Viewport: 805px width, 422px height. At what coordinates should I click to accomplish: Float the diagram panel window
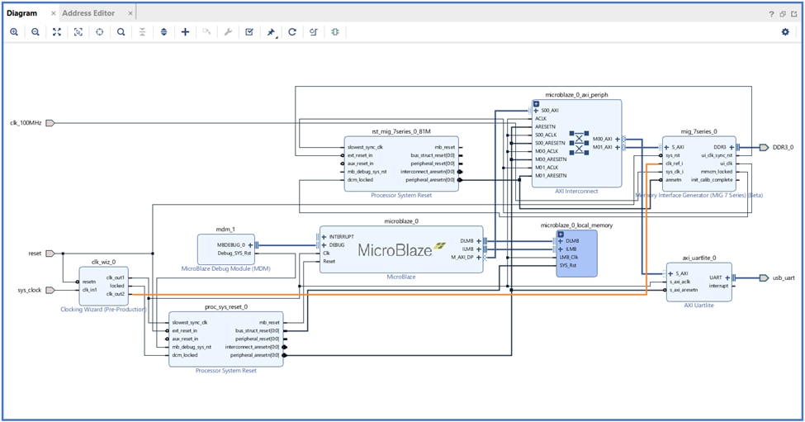point(783,14)
